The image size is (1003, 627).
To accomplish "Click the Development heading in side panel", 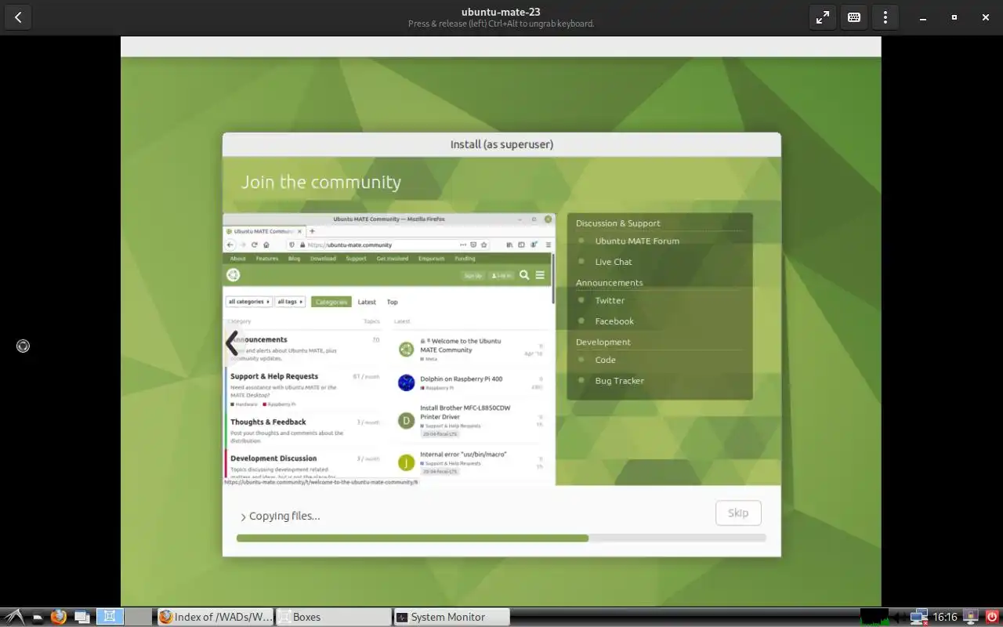I will (603, 342).
